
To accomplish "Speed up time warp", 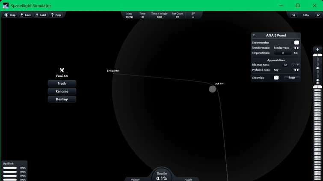I will click(318, 15).
